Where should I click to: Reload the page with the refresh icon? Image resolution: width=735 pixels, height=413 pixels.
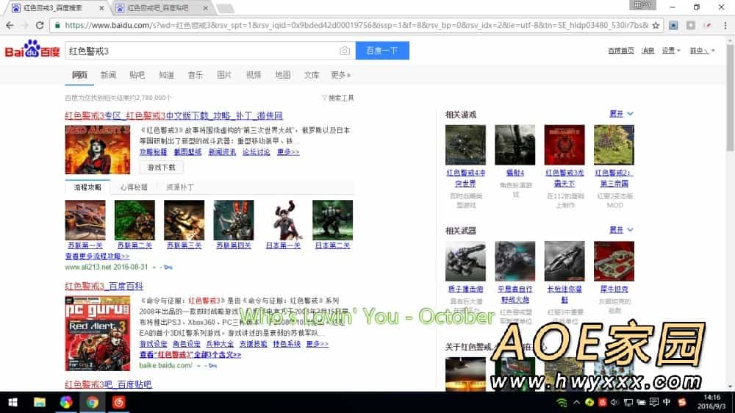point(40,25)
